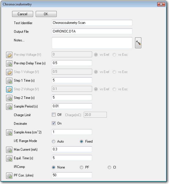Click the OK button
This screenshot has height=184, width=169.
(46, 14)
